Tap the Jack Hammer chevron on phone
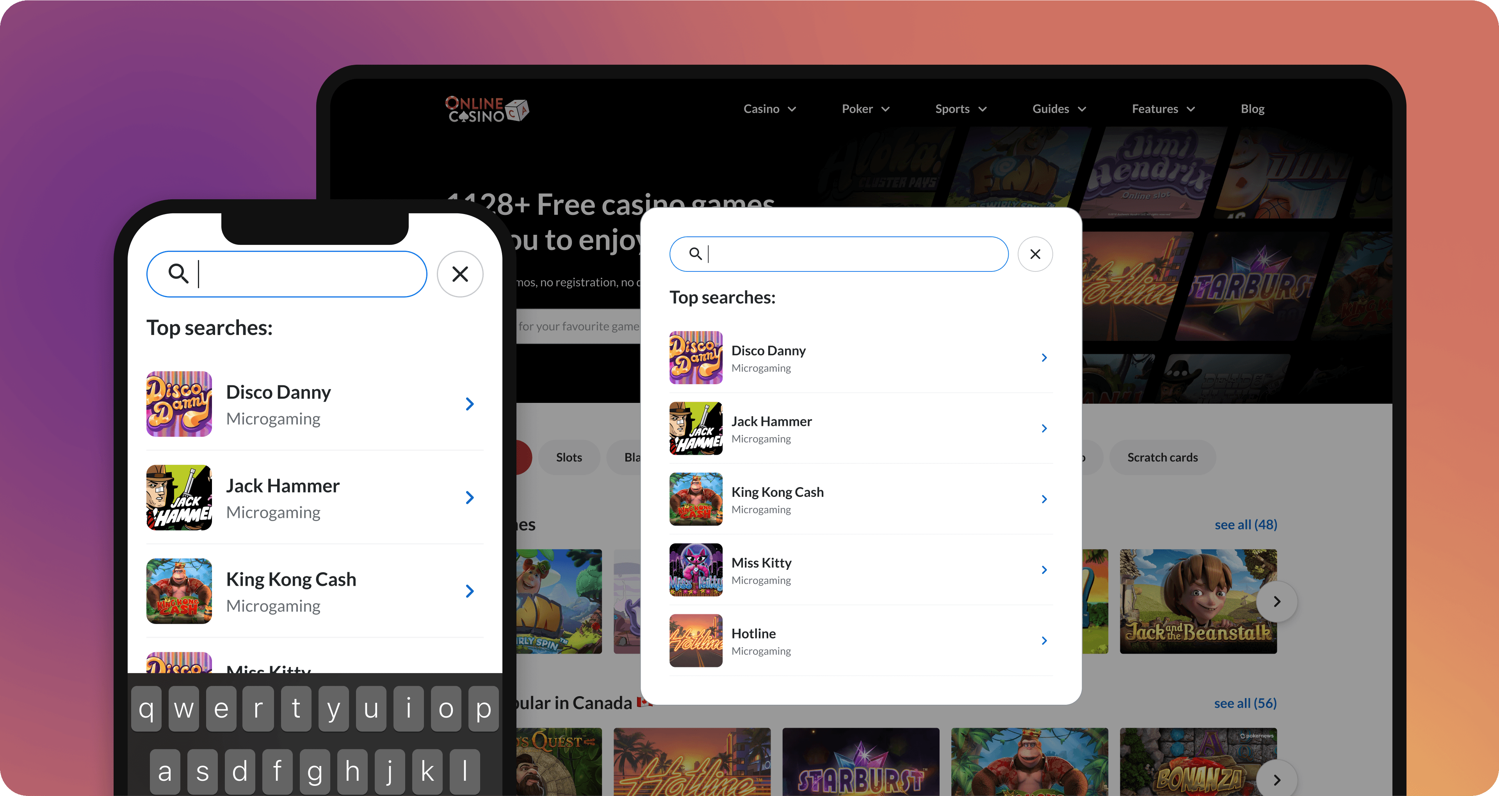Image resolution: width=1499 pixels, height=796 pixels. click(x=470, y=498)
